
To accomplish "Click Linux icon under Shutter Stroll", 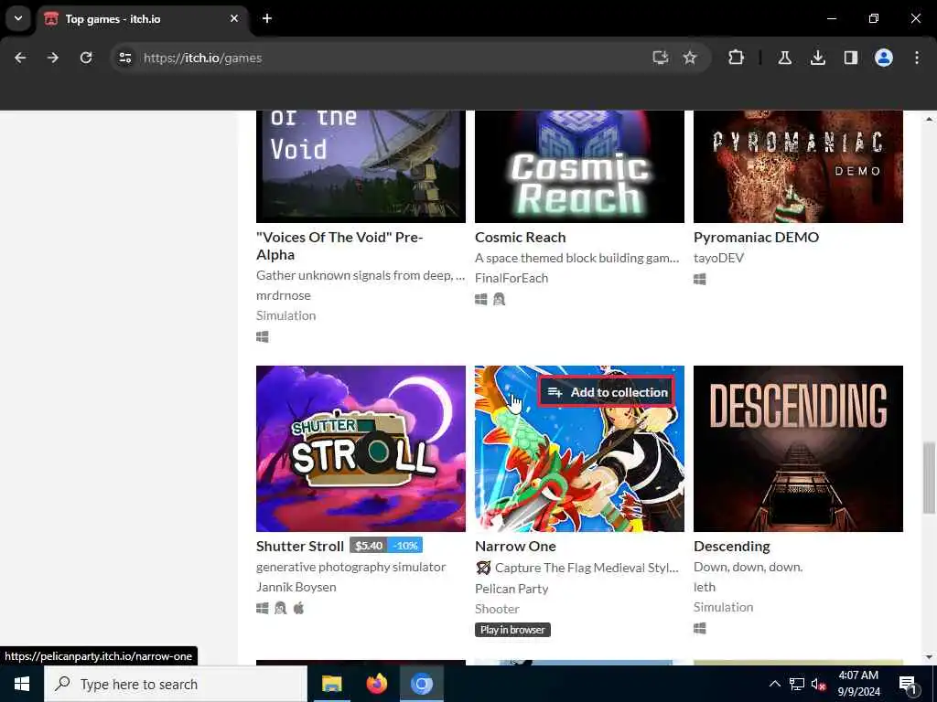I will click(280, 608).
